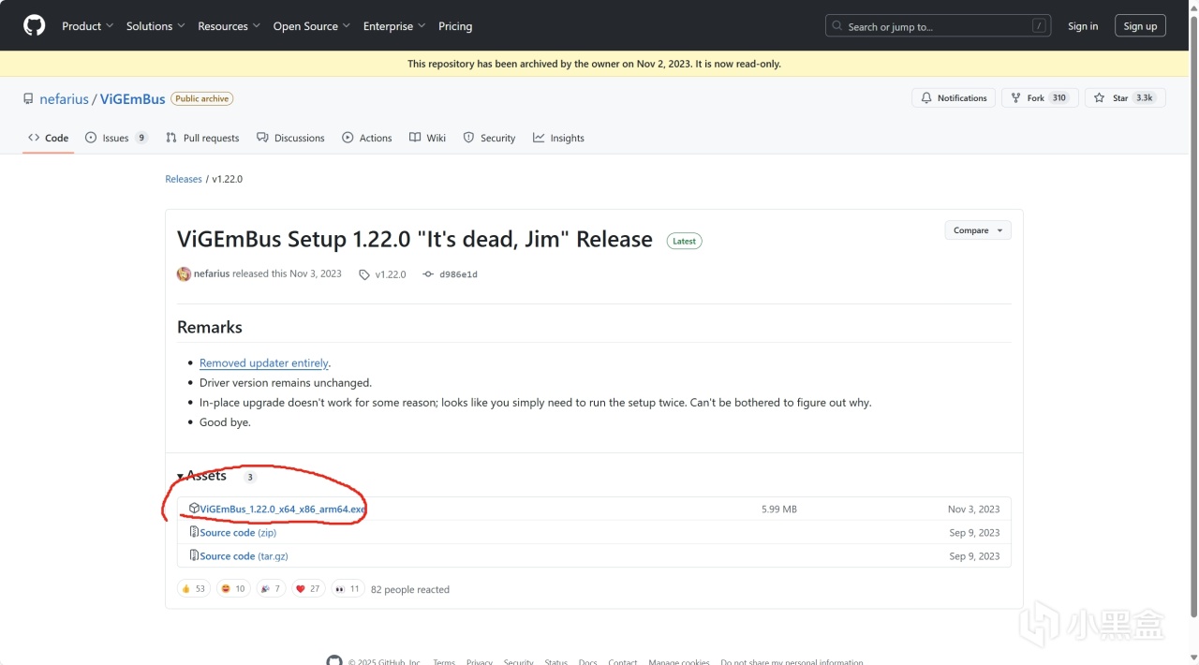
Task: Open the Removed updater entirely link
Action: point(264,362)
